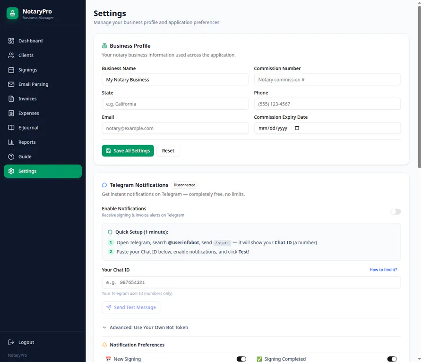This screenshot has width=422, height=362.
Task: Navigate to Email Parsing
Action: click(43, 84)
